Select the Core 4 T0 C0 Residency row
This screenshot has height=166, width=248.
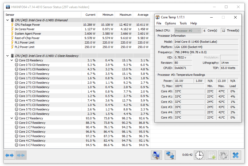pyautogui.click(x=77, y=100)
